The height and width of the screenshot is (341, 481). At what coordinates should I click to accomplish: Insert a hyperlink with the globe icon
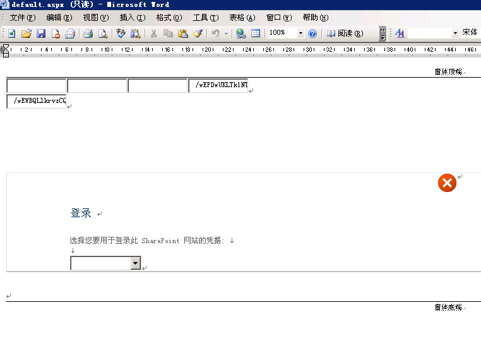pos(240,33)
